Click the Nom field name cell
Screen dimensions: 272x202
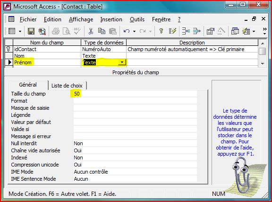[x=47, y=56]
